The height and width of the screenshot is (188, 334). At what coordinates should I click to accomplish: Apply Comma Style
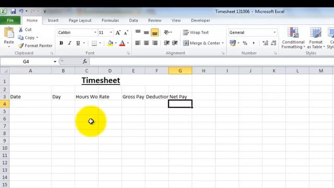coord(254,43)
